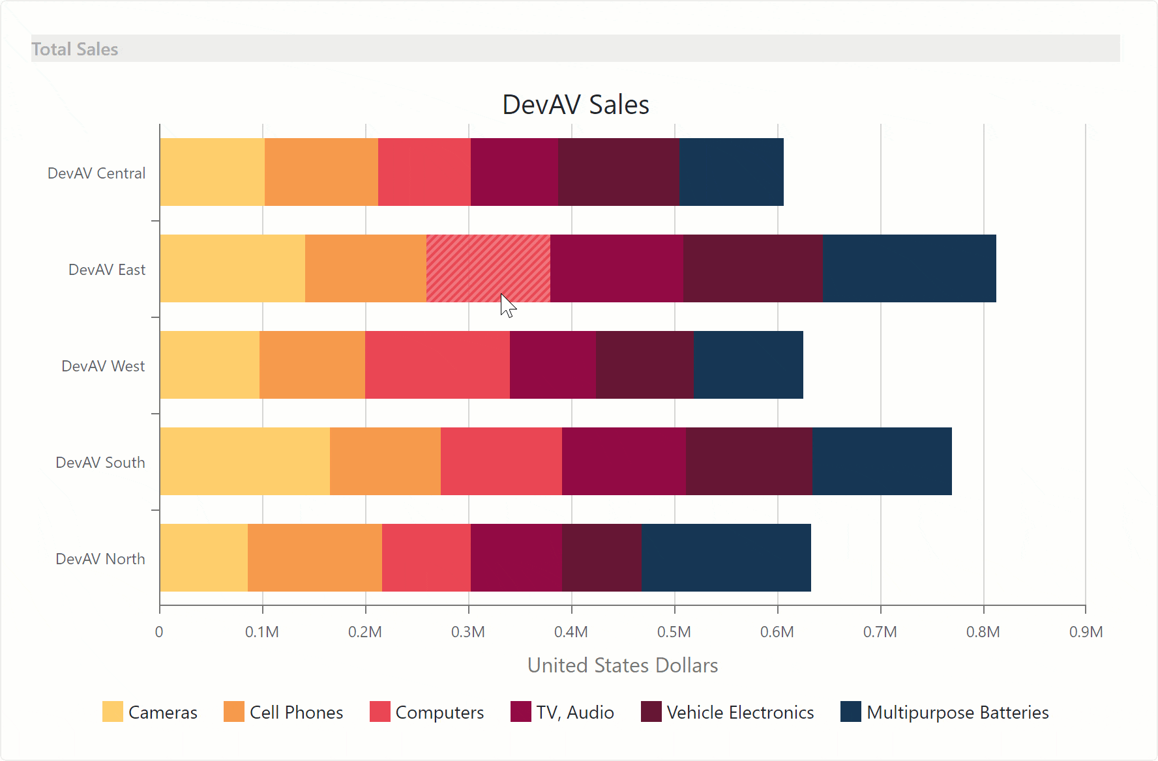This screenshot has width=1158, height=761.
Task: Click the DevAV North axis label
Action: pyautogui.click(x=100, y=558)
